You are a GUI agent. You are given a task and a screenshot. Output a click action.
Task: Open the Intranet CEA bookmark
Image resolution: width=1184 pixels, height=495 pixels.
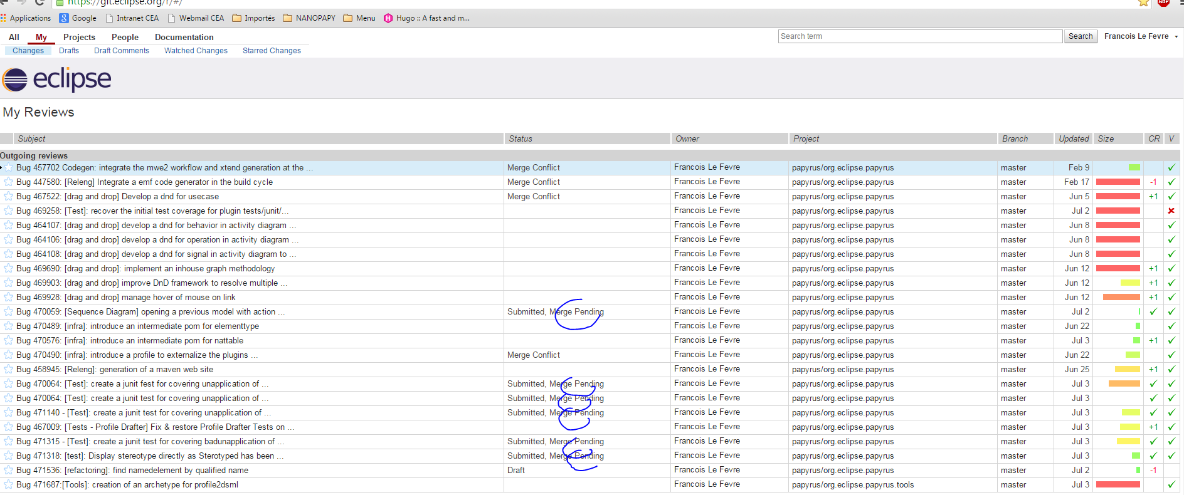132,18
